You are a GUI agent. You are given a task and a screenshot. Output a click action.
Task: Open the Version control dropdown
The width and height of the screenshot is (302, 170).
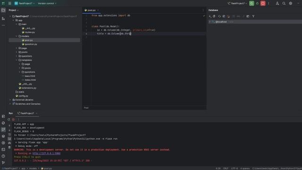pos(47,3)
